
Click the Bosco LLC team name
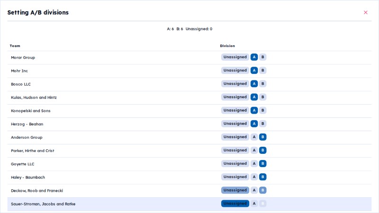coord(21,84)
